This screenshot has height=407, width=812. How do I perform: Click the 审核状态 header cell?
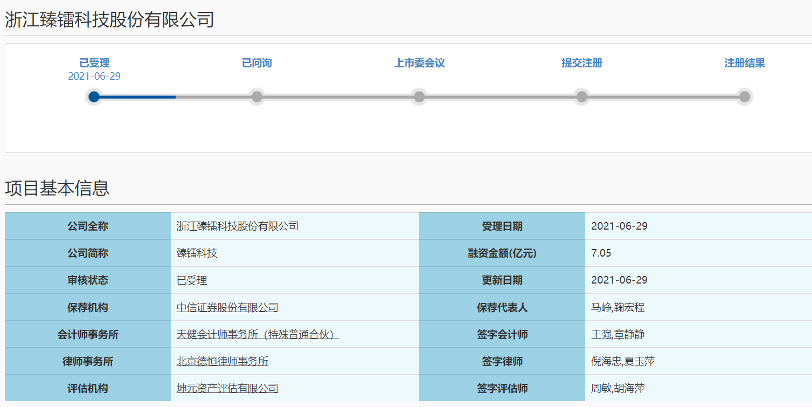tap(88, 280)
